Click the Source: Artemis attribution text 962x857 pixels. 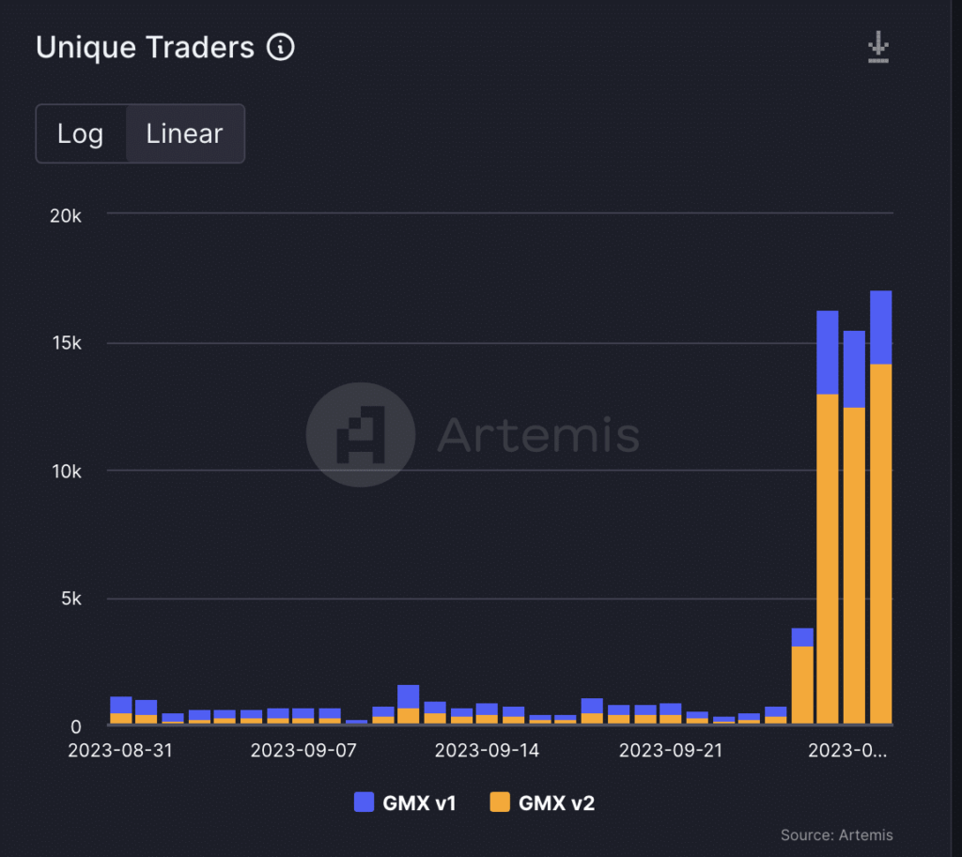click(836, 834)
